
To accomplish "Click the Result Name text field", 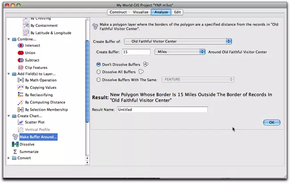I will point(162,109).
